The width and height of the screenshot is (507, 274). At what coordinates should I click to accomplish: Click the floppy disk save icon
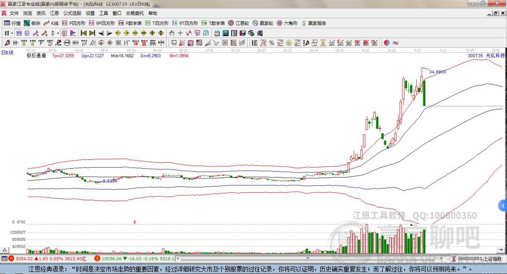pos(243,33)
